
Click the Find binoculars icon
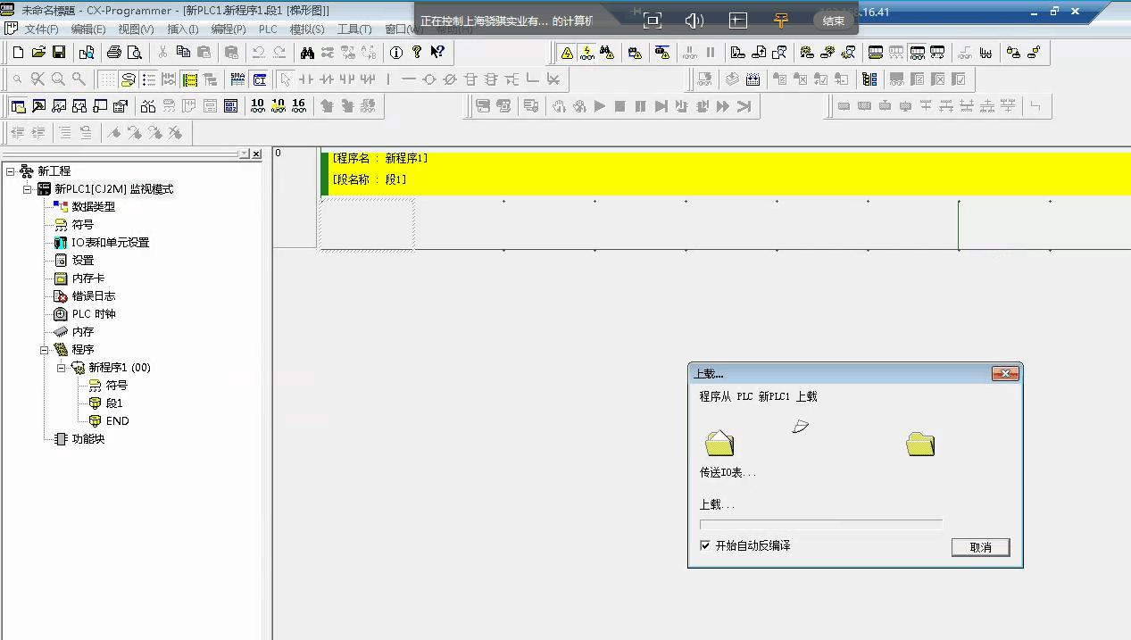click(x=307, y=53)
